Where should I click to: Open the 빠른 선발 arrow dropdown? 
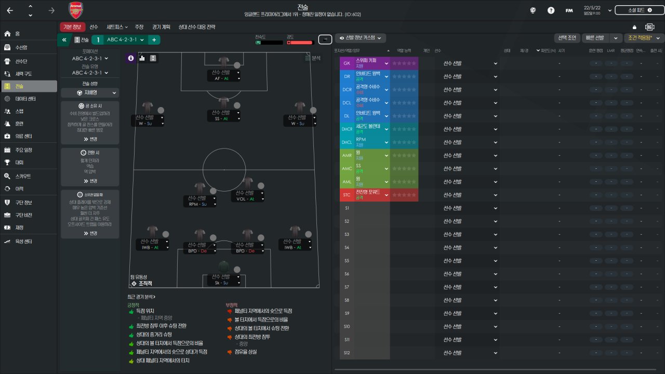click(x=616, y=38)
